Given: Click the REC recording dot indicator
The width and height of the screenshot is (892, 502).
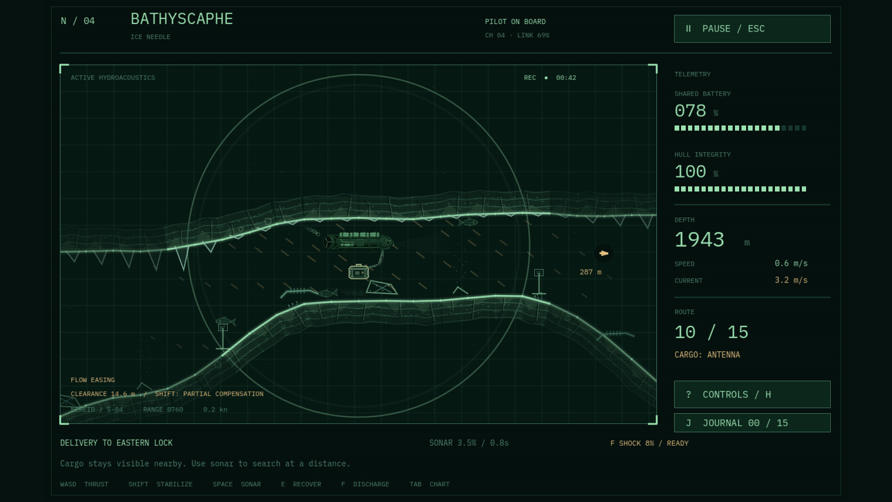Looking at the screenshot, I should (546, 78).
